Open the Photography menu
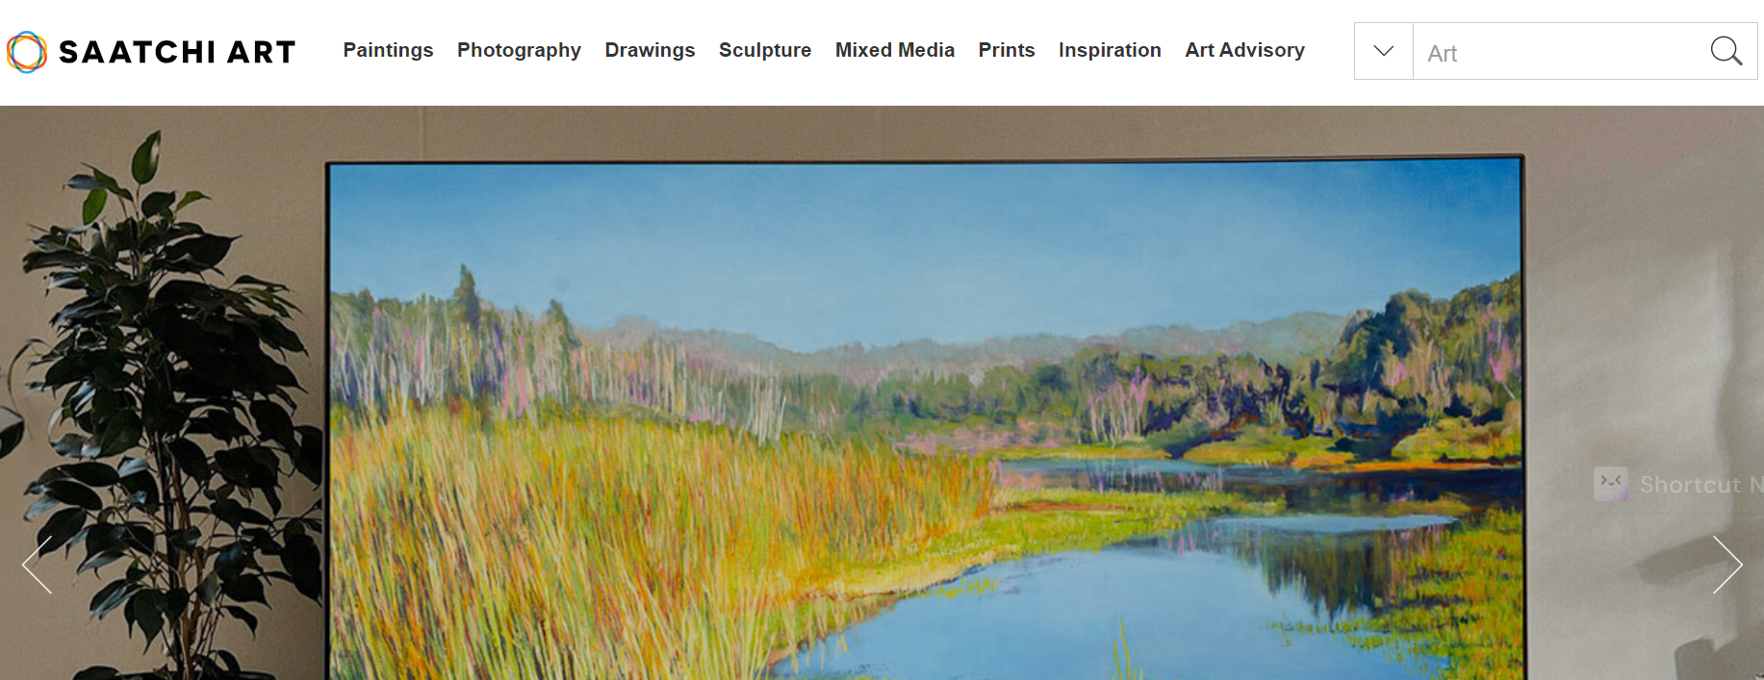The height and width of the screenshot is (680, 1764). pyautogui.click(x=519, y=50)
